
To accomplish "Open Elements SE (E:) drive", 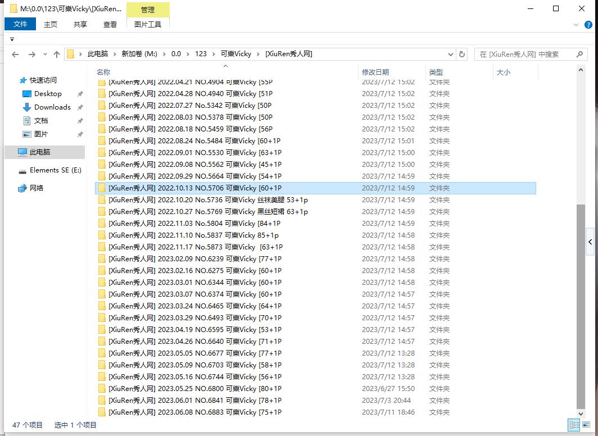I will 55,170.
